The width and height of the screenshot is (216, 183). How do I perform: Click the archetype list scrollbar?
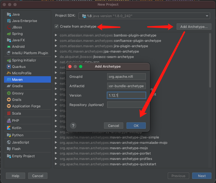pos(210,60)
